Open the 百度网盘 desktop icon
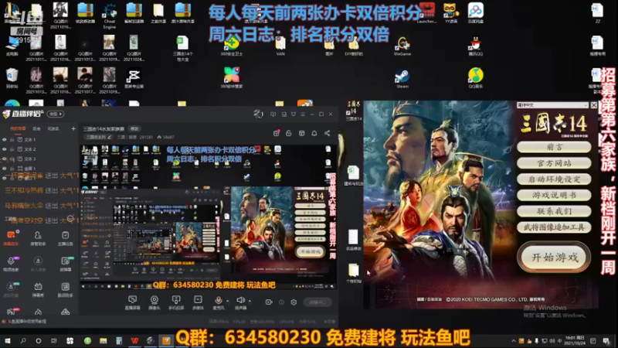 [x=476, y=13]
